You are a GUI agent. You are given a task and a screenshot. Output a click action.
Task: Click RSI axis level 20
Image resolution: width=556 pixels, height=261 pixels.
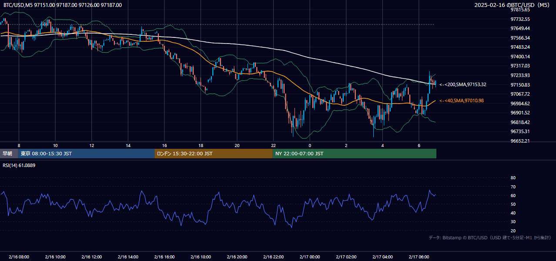pyautogui.click(x=513, y=231)
